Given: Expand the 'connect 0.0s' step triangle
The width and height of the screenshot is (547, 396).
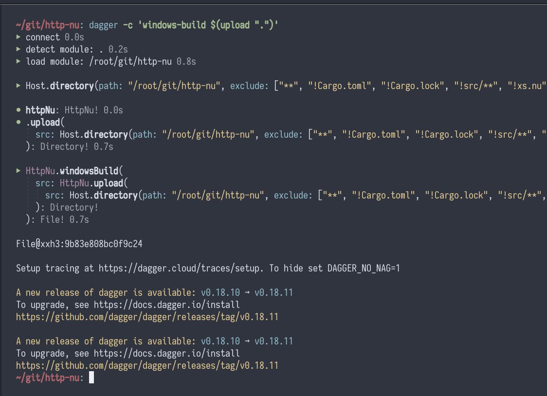Looking at the screenshot, I should (x=18, y=37).
